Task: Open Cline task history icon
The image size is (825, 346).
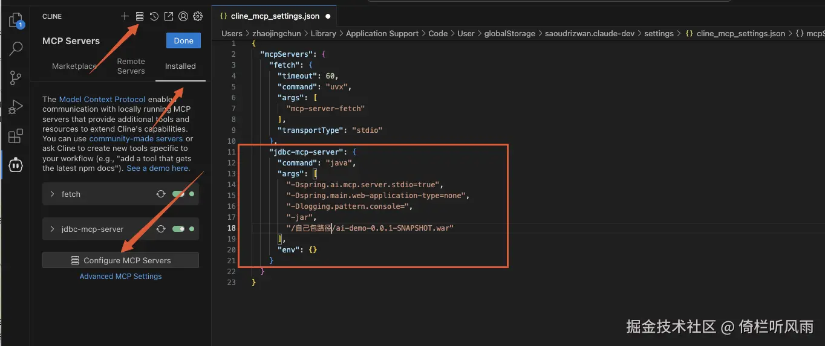Action: pyautogui.click(x=154, y=16)
